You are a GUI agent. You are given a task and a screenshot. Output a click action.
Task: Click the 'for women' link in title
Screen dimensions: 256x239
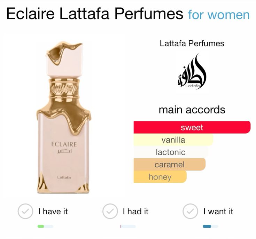[x=219, y=15]
